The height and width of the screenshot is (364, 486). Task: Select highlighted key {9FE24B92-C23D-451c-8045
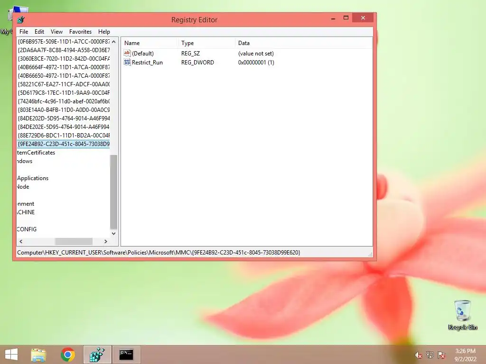64,144
